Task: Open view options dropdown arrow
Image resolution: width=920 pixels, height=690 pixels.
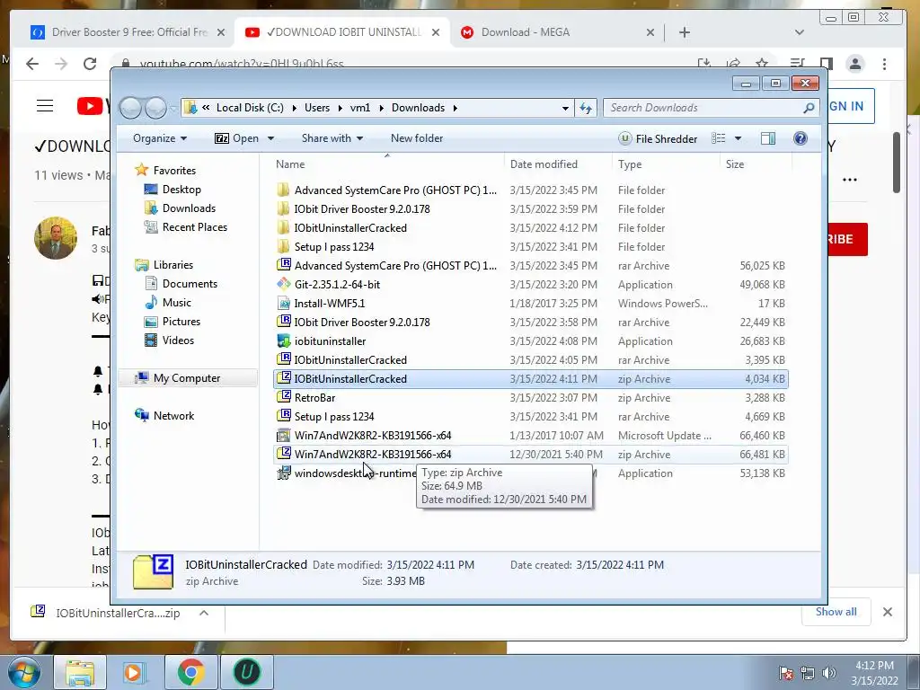Action: (x=739, y=138)
